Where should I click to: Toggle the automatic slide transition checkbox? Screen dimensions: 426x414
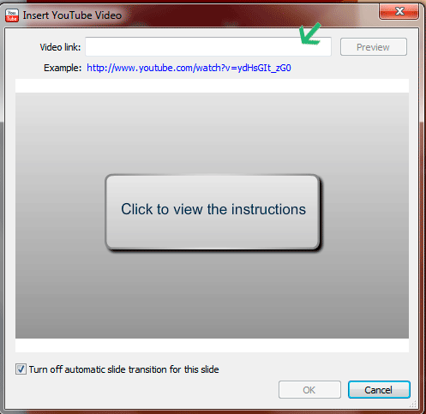21,369
